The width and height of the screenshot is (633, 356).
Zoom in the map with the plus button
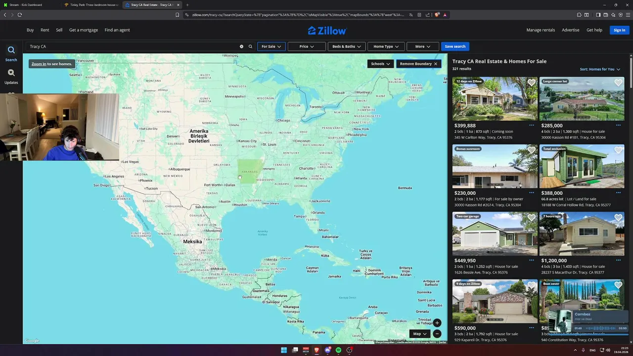(x=437, y=323)
